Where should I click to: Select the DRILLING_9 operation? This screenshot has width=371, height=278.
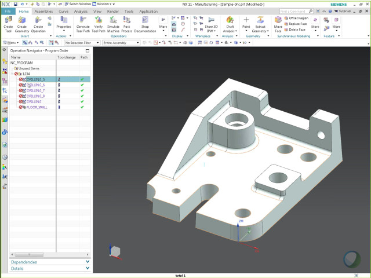coord(35,96)
